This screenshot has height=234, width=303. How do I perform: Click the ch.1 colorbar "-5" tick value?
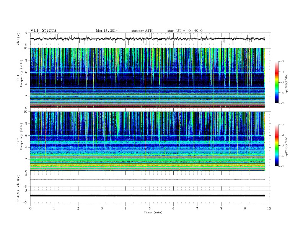tap(282, 83)
